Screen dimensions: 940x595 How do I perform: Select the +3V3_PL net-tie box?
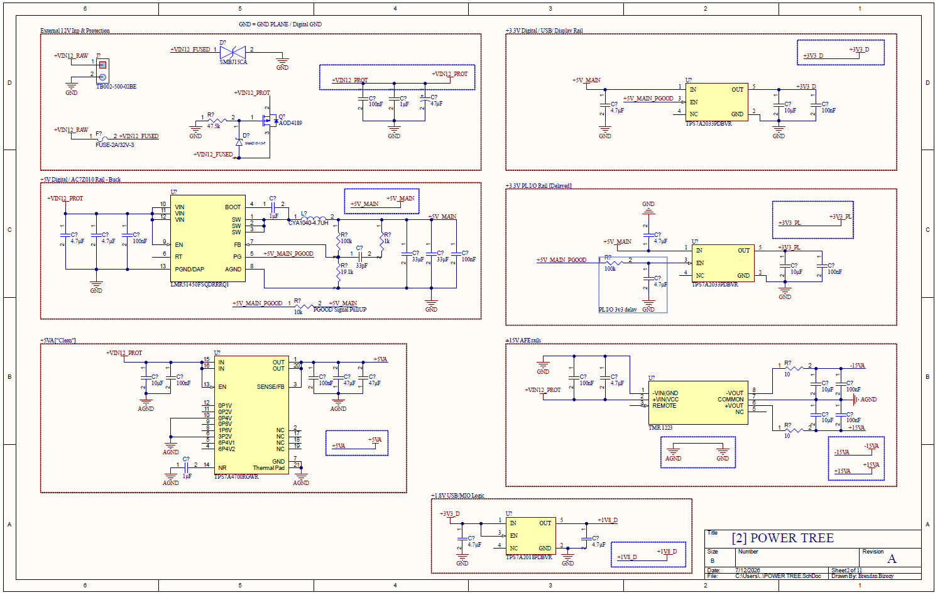(x=813, y=220)
